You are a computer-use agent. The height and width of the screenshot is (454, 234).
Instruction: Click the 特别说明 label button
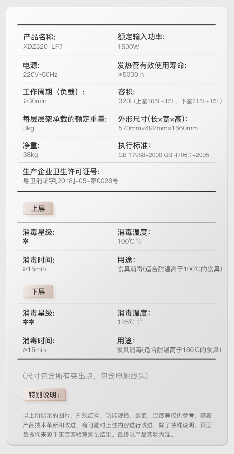click(x=44, y=395)
